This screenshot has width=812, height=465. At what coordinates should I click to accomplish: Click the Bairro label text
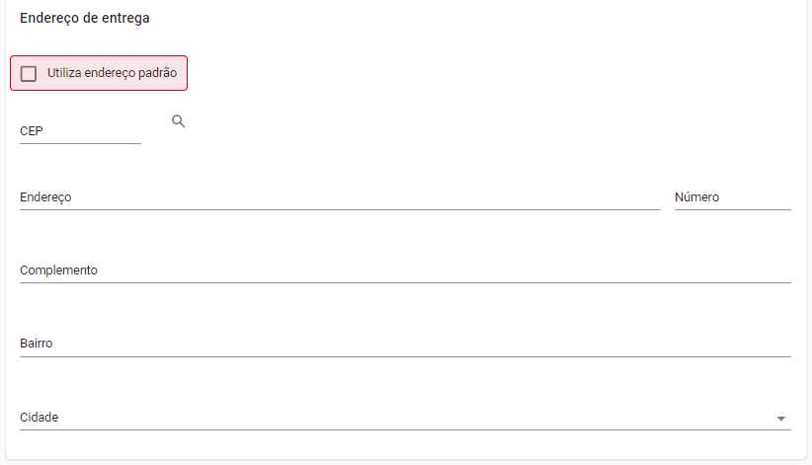tap(37, 344)
